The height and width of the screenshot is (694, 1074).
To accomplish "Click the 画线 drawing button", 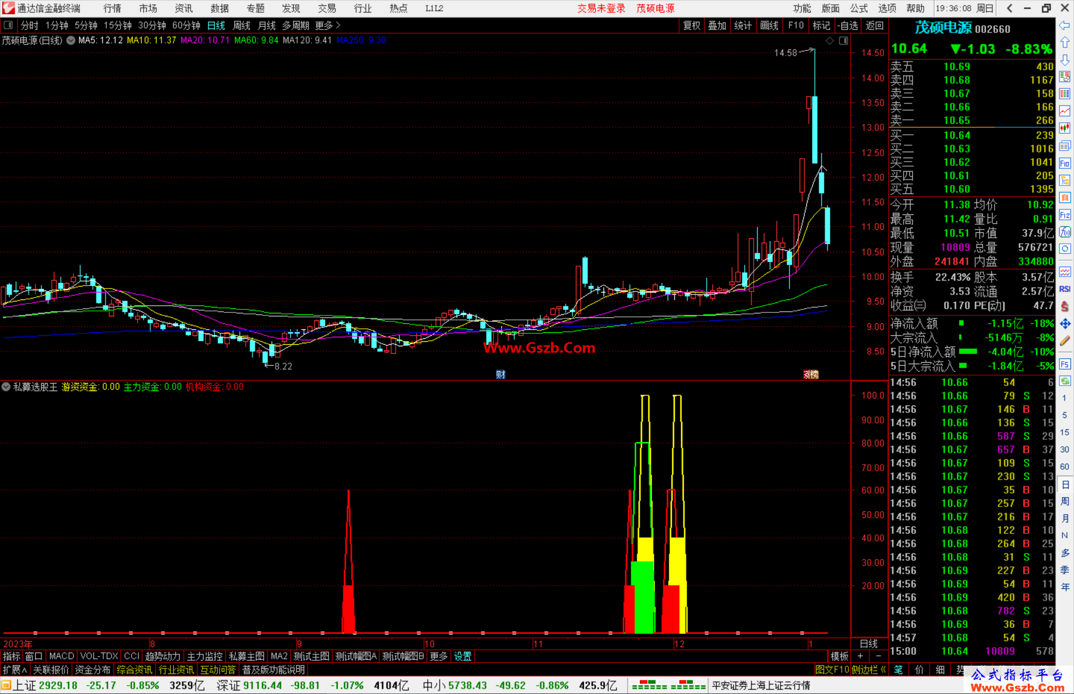I will tap(769, 25).
